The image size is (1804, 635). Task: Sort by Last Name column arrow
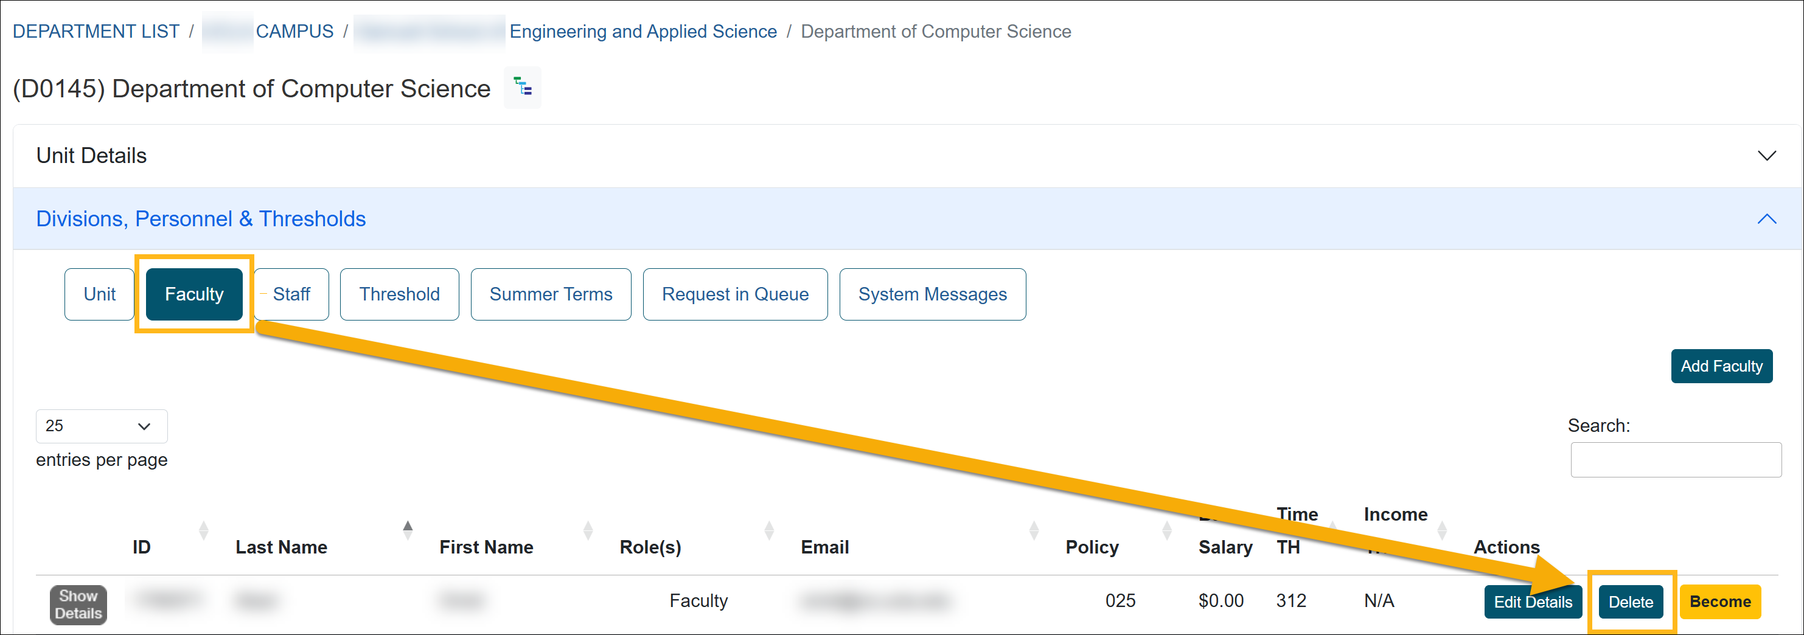[x=408, y=530]
